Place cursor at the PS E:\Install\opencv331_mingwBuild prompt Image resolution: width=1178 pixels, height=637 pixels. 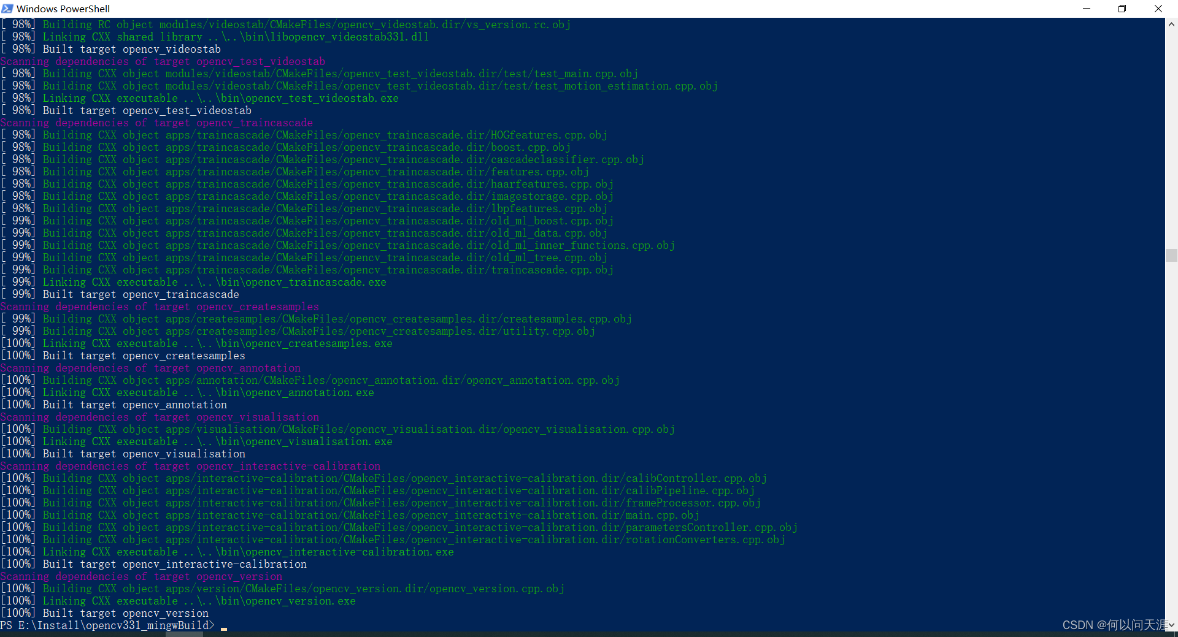coord(107,625)
